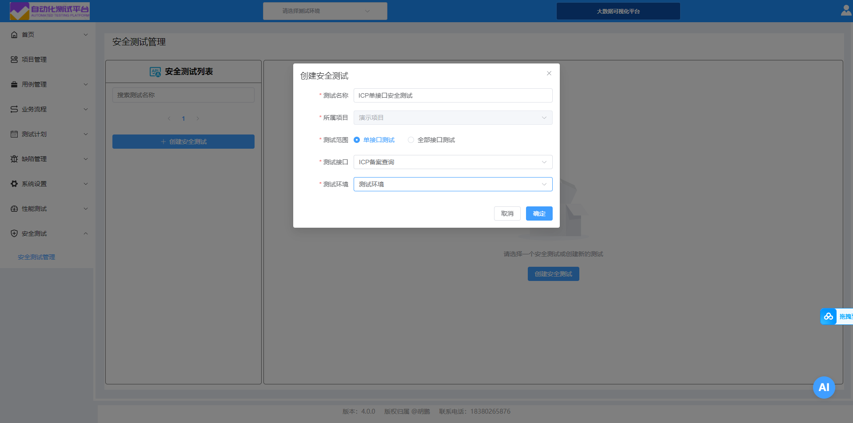Open the user avatar icon in the header
Screen dimensions: 853x423
tap(846, 10)
